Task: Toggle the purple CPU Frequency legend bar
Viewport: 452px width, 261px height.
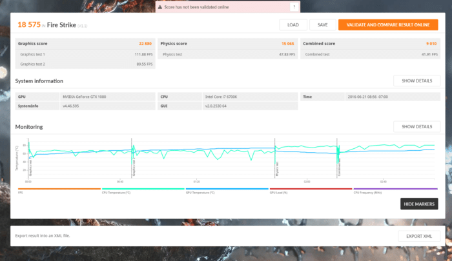Action: tap(395, 189)
